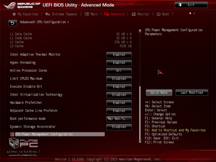Change Dynamic Storage Accelerator setting
Screen dimensions: 216x162
pyautogui.click(x=119, y=127)
